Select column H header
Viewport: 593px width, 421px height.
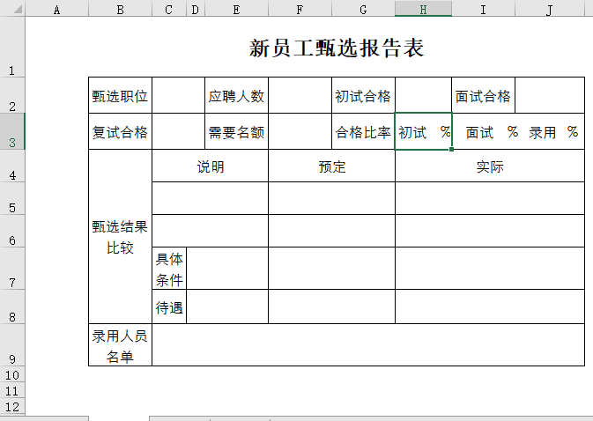[423, 9]
